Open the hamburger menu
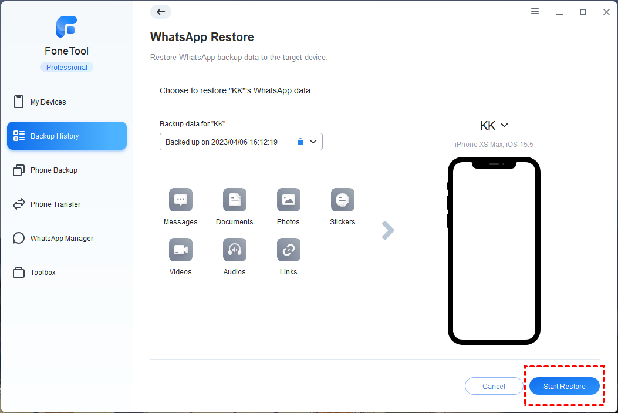618x413 pixels. coord(535,11)
